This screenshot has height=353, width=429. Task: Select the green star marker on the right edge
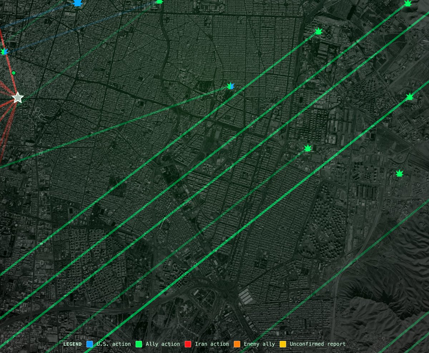409,96
